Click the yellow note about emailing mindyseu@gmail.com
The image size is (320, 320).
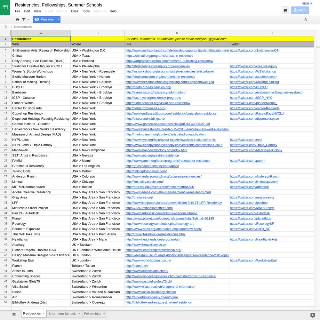pos(177,39)
